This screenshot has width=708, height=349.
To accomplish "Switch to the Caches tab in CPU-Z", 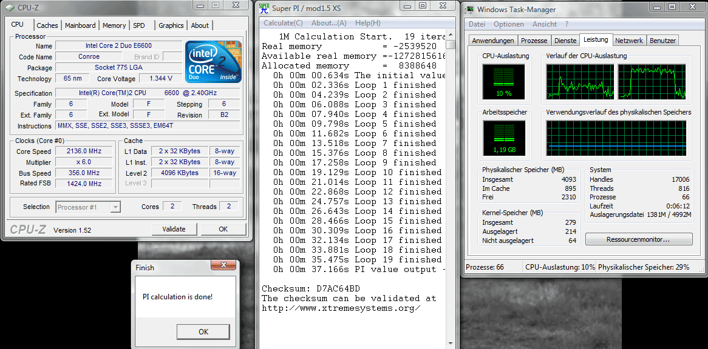I will (x=47, y=25).
